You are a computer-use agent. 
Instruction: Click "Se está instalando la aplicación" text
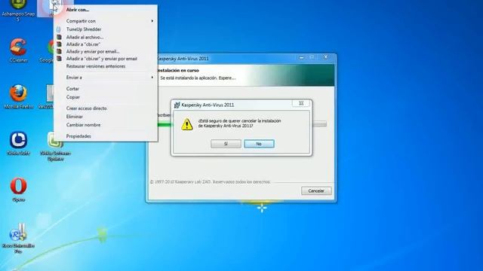pyautogui.click(x=198, y=78)
